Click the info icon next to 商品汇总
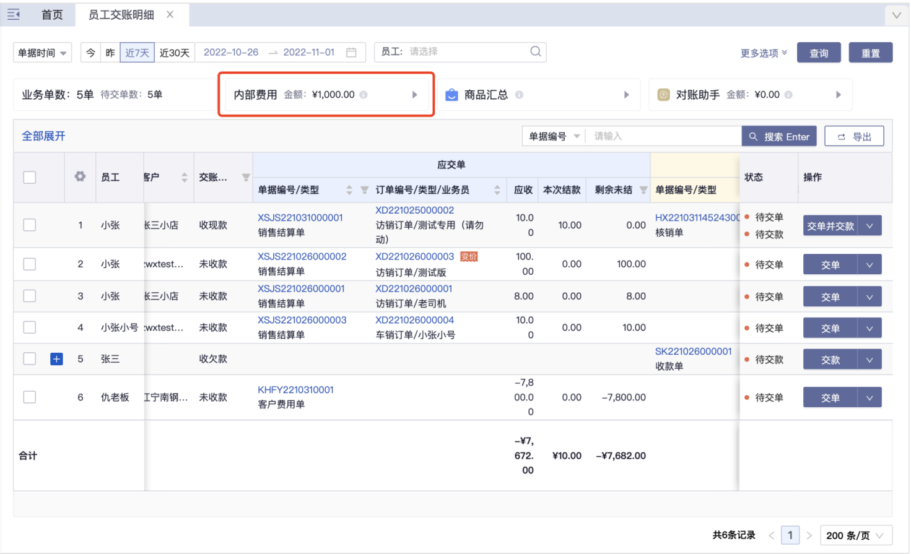This screenshot has height=554, width=911. [519, 95]
